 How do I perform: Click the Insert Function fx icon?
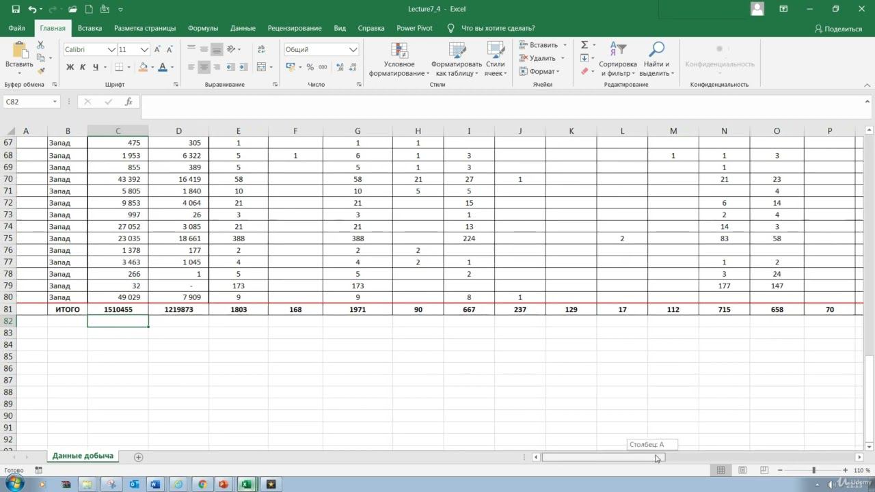pyautogui.click(x=129, y=102)
